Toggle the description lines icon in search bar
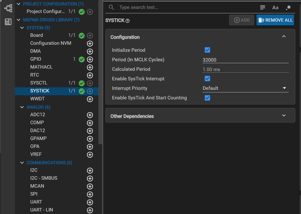The height and width of the screenshot is (214, 301). click(x=263, y=8)
